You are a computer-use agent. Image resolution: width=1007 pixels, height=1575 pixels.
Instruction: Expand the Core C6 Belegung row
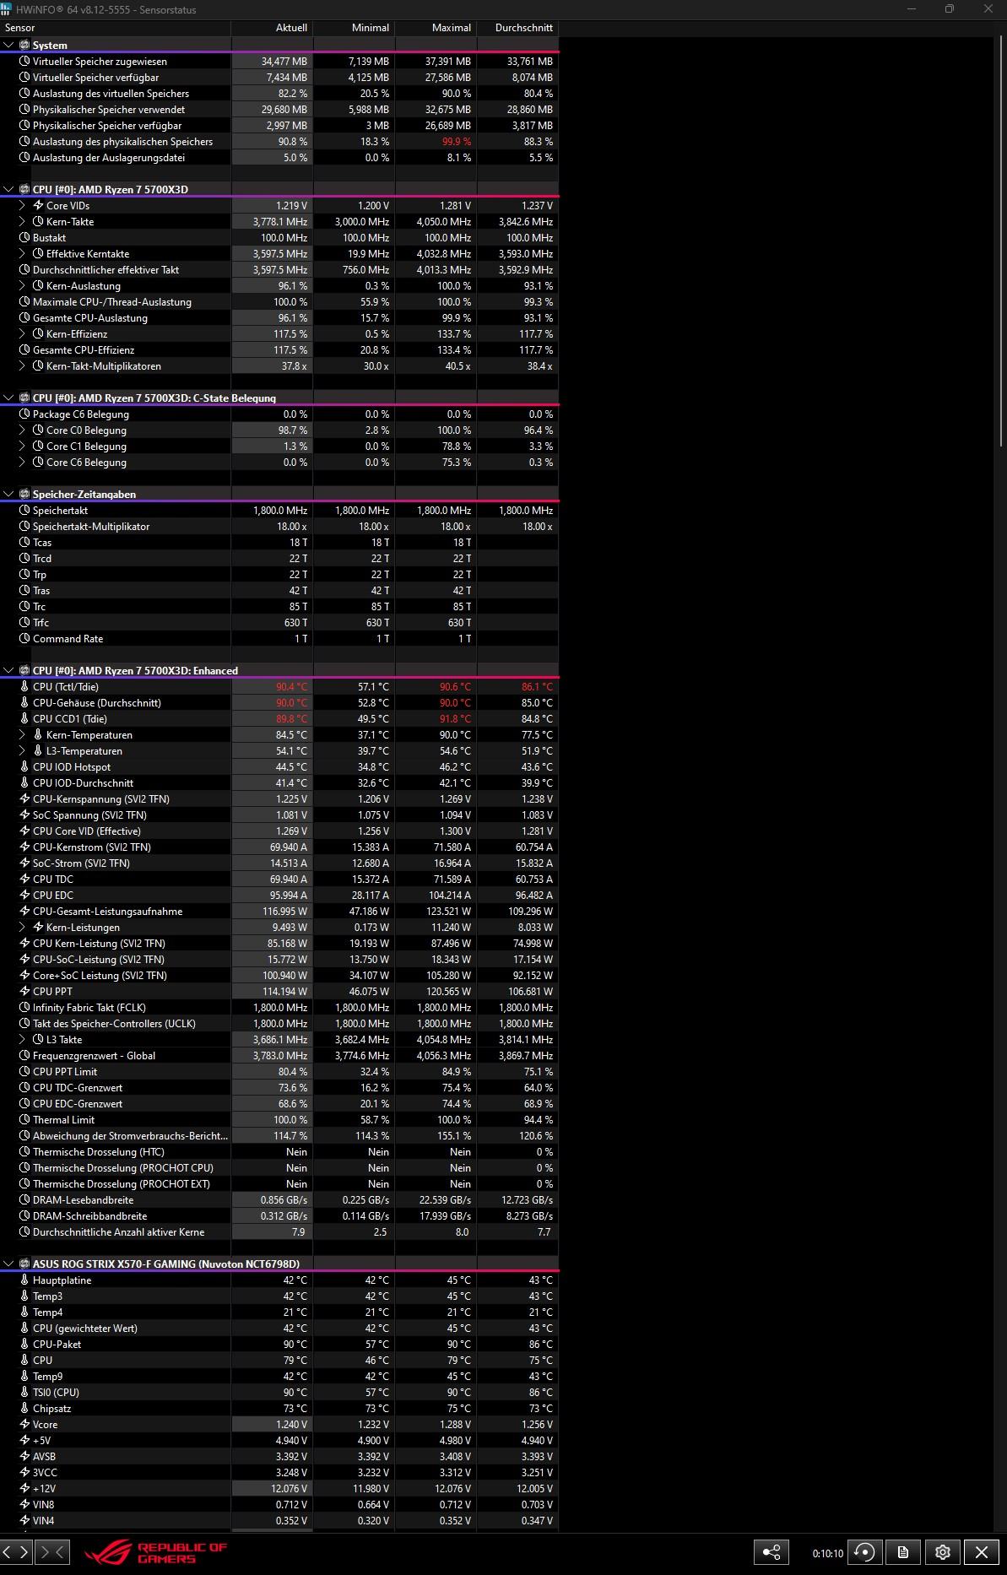coord(22,462)
